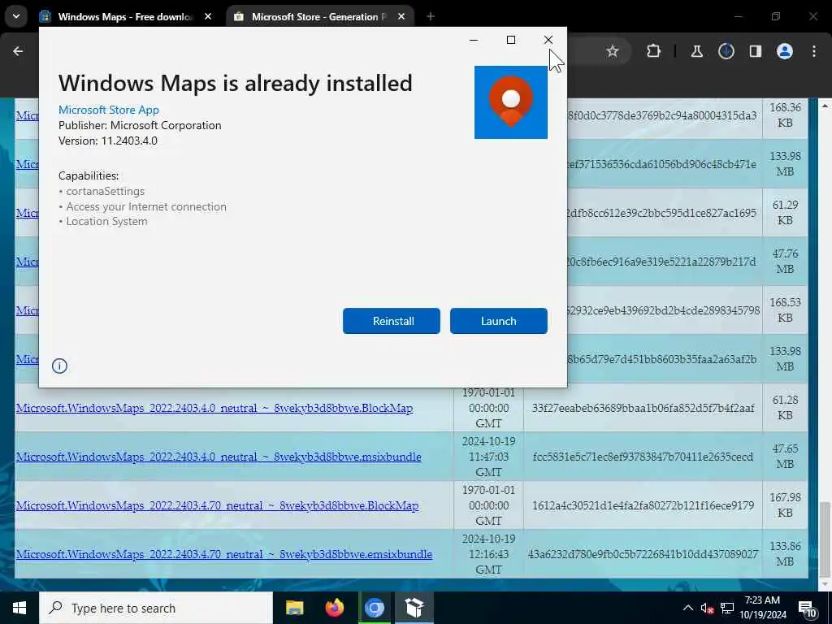Open Firefox from the taskbar
The width and height of the screenshot is (832, 624).
point(334,608)
